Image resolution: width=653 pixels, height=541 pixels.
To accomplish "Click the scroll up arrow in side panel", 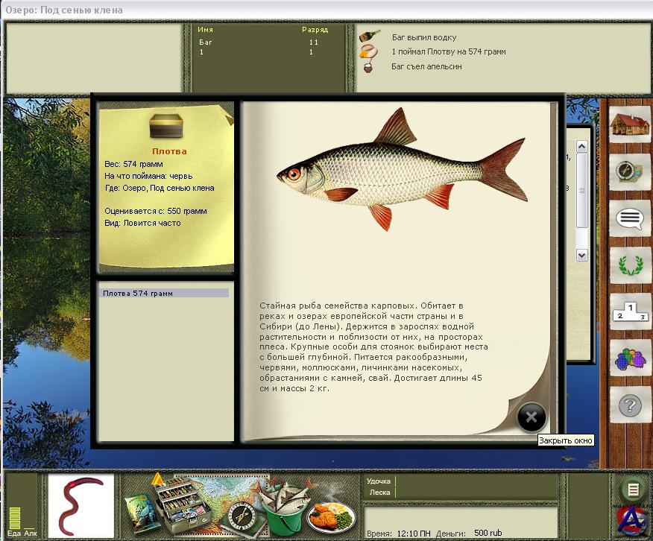I will pos(582,147).
